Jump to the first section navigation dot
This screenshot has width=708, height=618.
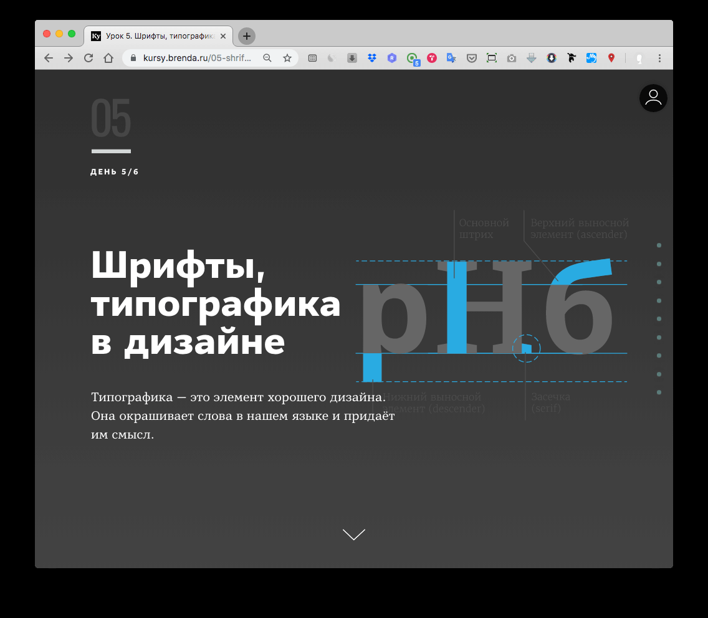[x=659, y=245]
